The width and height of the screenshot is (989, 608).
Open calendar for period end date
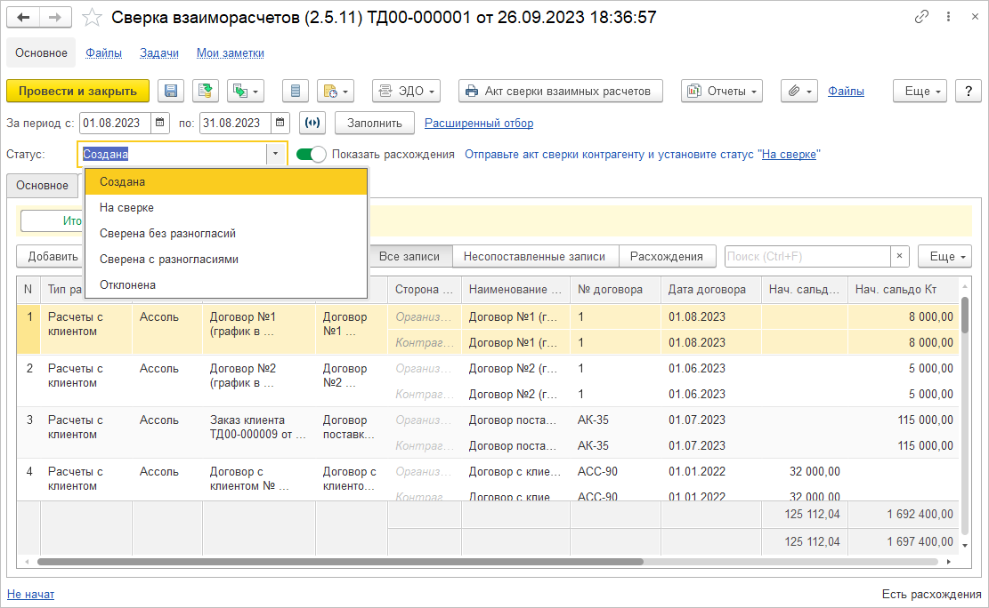(x=280, y=123)
